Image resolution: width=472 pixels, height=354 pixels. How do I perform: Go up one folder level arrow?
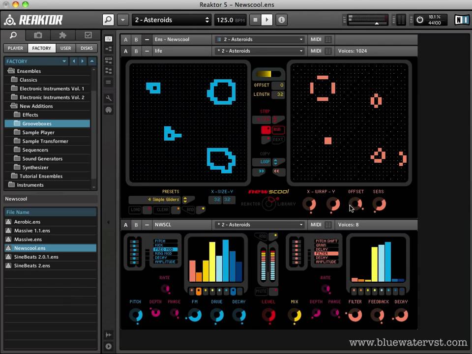click(x=92, y=61)
